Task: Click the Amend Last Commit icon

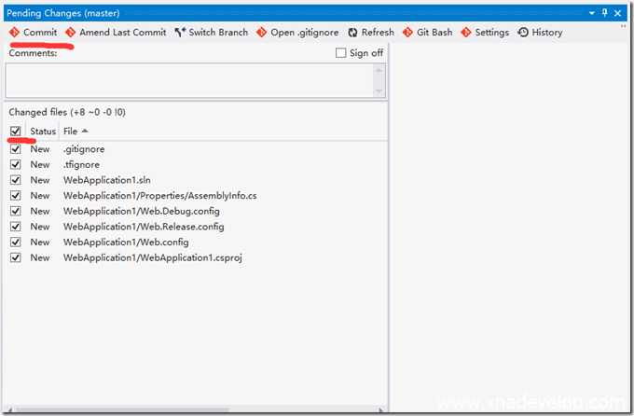Action: tap(71, 33)
